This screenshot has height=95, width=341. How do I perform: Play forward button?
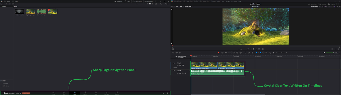pos(256,49)
